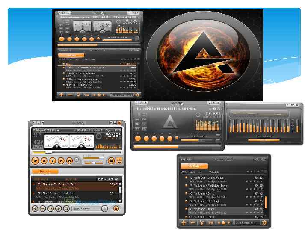
Task: Click the silver player's left VU meter
Action: coord(56,141)
